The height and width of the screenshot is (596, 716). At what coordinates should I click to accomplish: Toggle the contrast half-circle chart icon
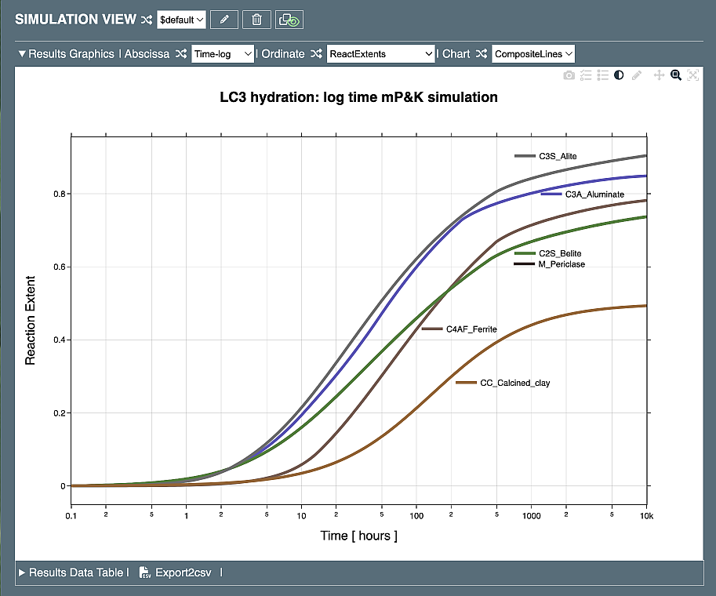(x=619, y=75)
